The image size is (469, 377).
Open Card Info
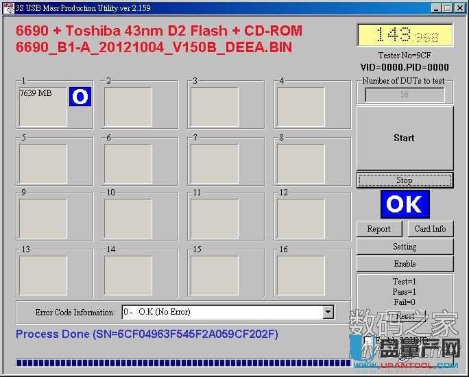pos(430,229)
